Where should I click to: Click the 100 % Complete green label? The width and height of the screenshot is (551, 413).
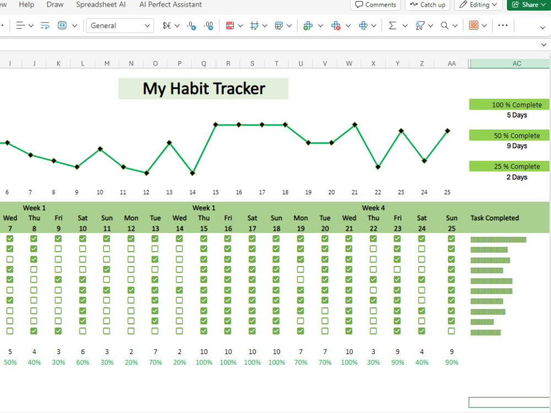pyautogui.click(x=509, y=105)
